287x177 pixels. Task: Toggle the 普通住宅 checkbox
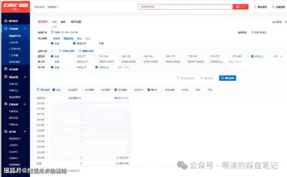coord(74,44)
